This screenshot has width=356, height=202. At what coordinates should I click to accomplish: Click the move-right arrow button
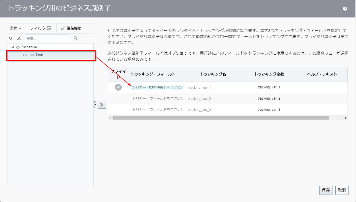pos(102,105)
